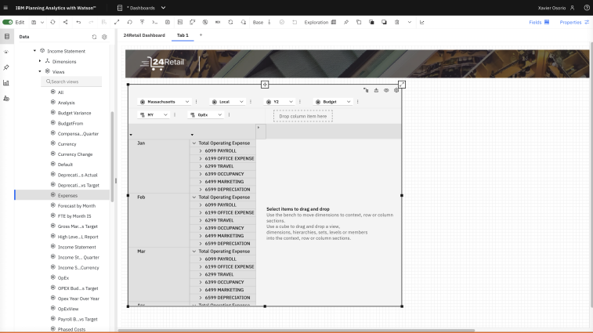Collapse the Income Statement cube node
593x333 pixels.
point(34,51)
